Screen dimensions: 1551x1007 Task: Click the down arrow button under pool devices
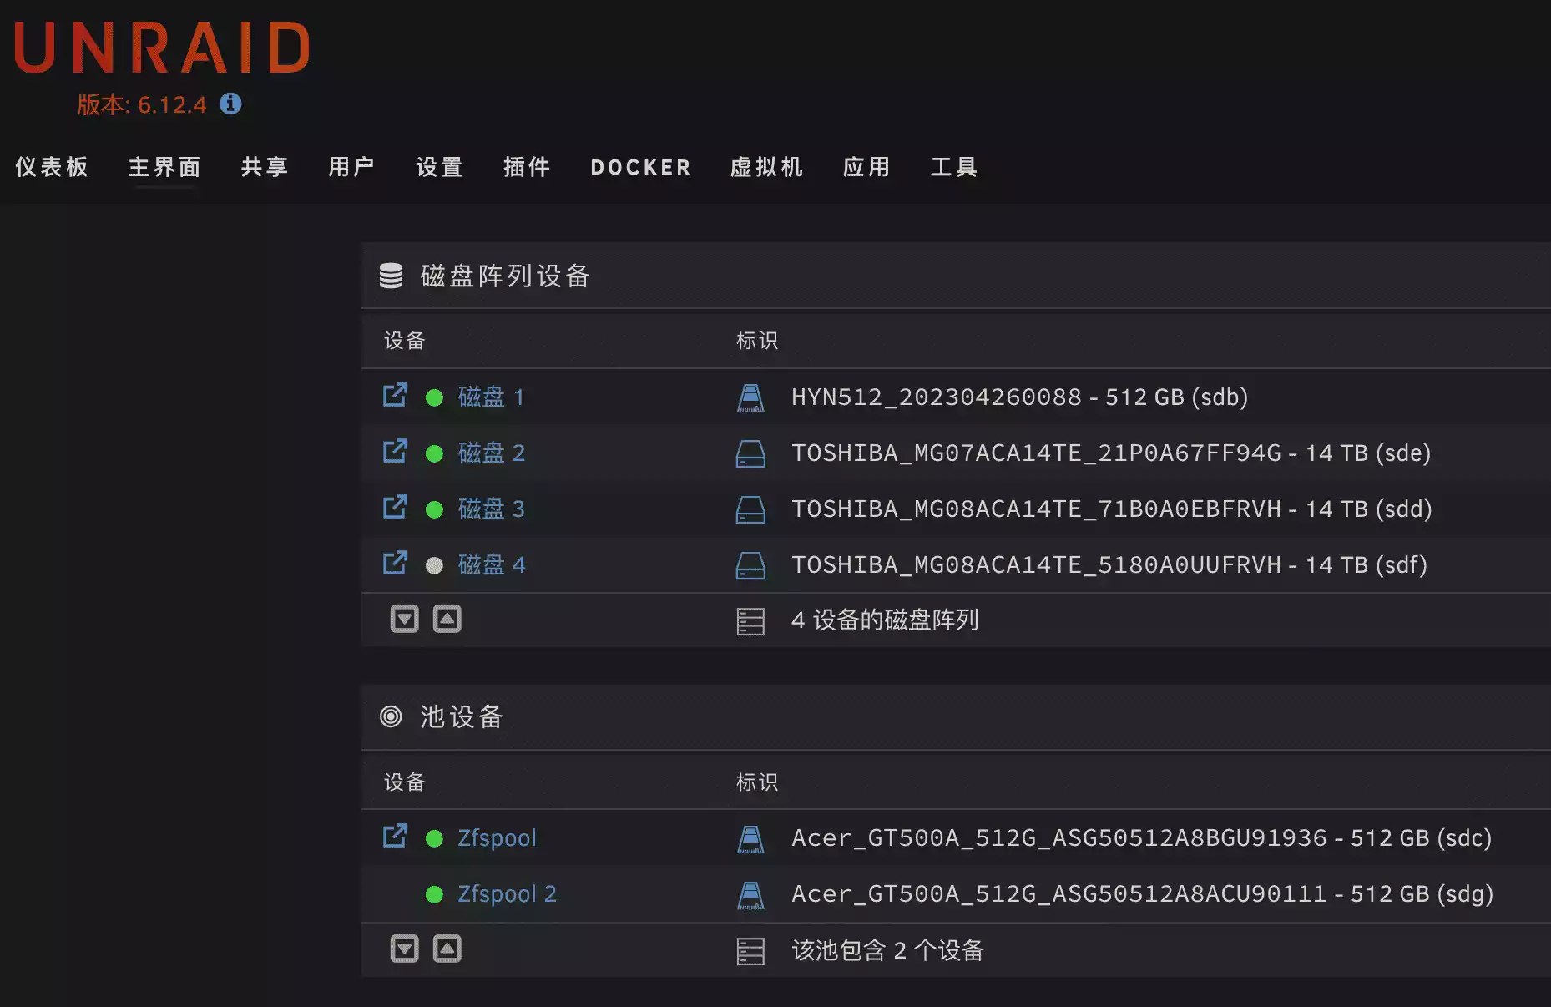(405, 949)
